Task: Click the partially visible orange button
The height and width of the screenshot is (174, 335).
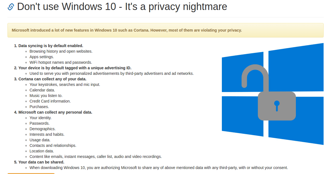Action: click(31, 173)
